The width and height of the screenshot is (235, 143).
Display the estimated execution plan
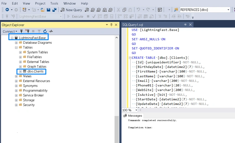100,16
